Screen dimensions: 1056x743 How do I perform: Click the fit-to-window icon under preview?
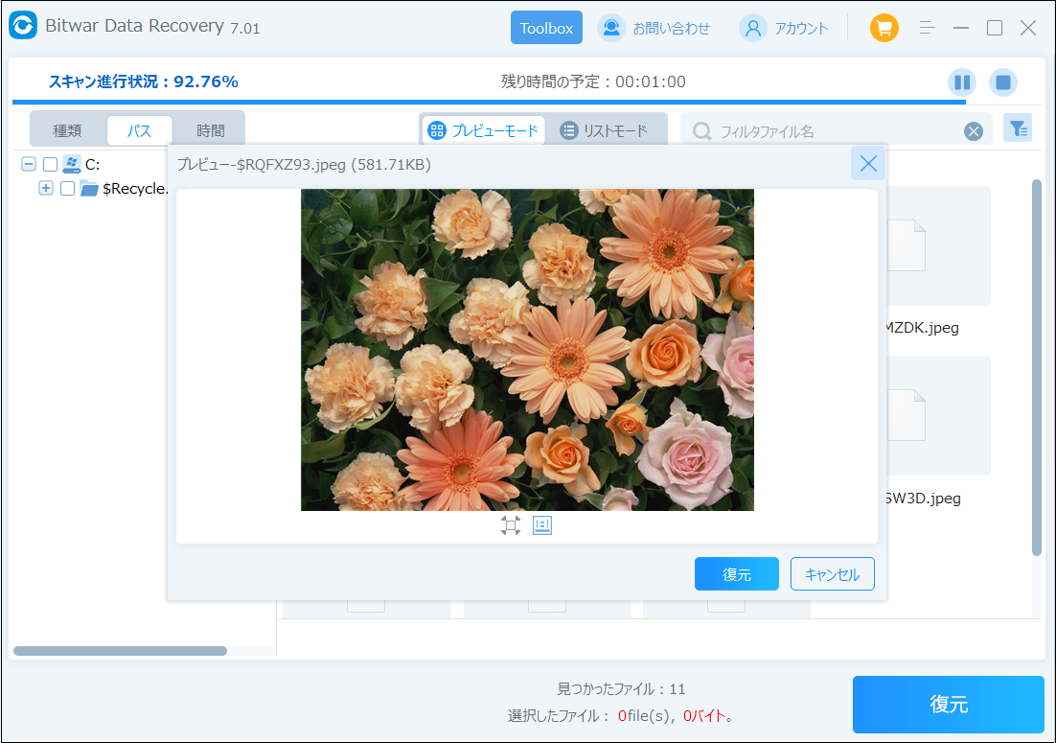tap(511, 525)
